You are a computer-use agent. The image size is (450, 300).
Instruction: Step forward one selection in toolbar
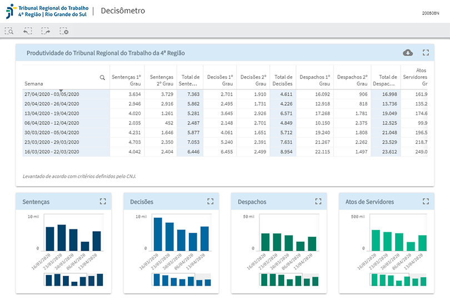[46, 31]
